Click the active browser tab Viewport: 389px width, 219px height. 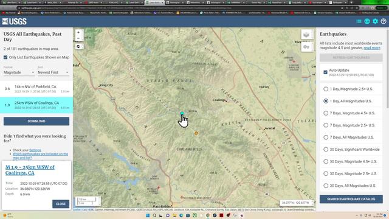pos(154,2)
